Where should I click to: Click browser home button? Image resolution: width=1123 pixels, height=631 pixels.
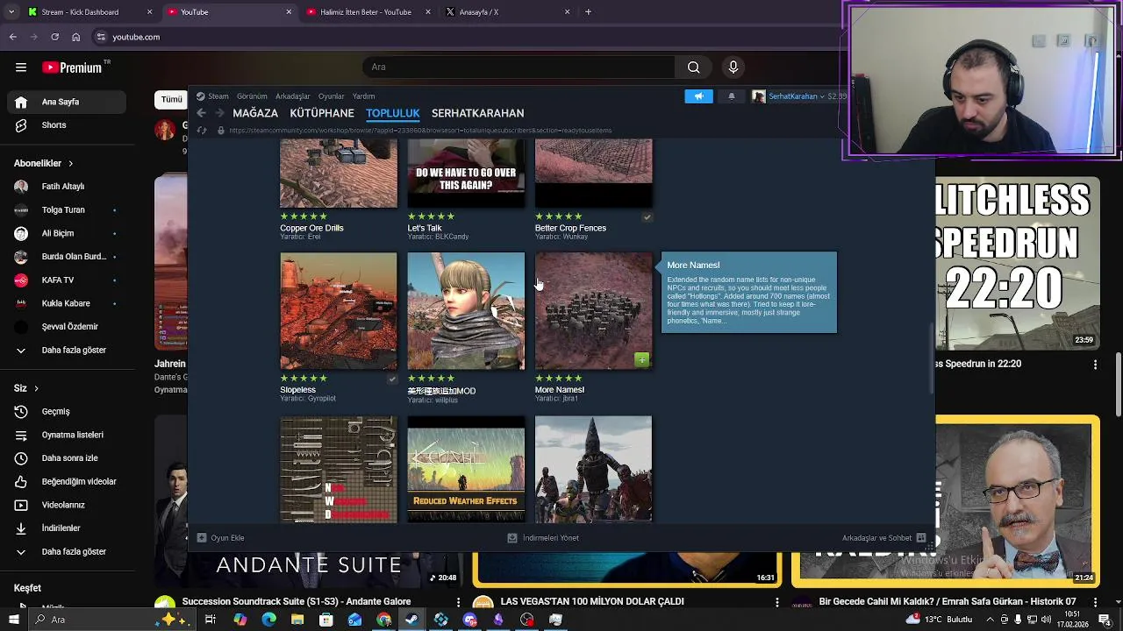75,37
